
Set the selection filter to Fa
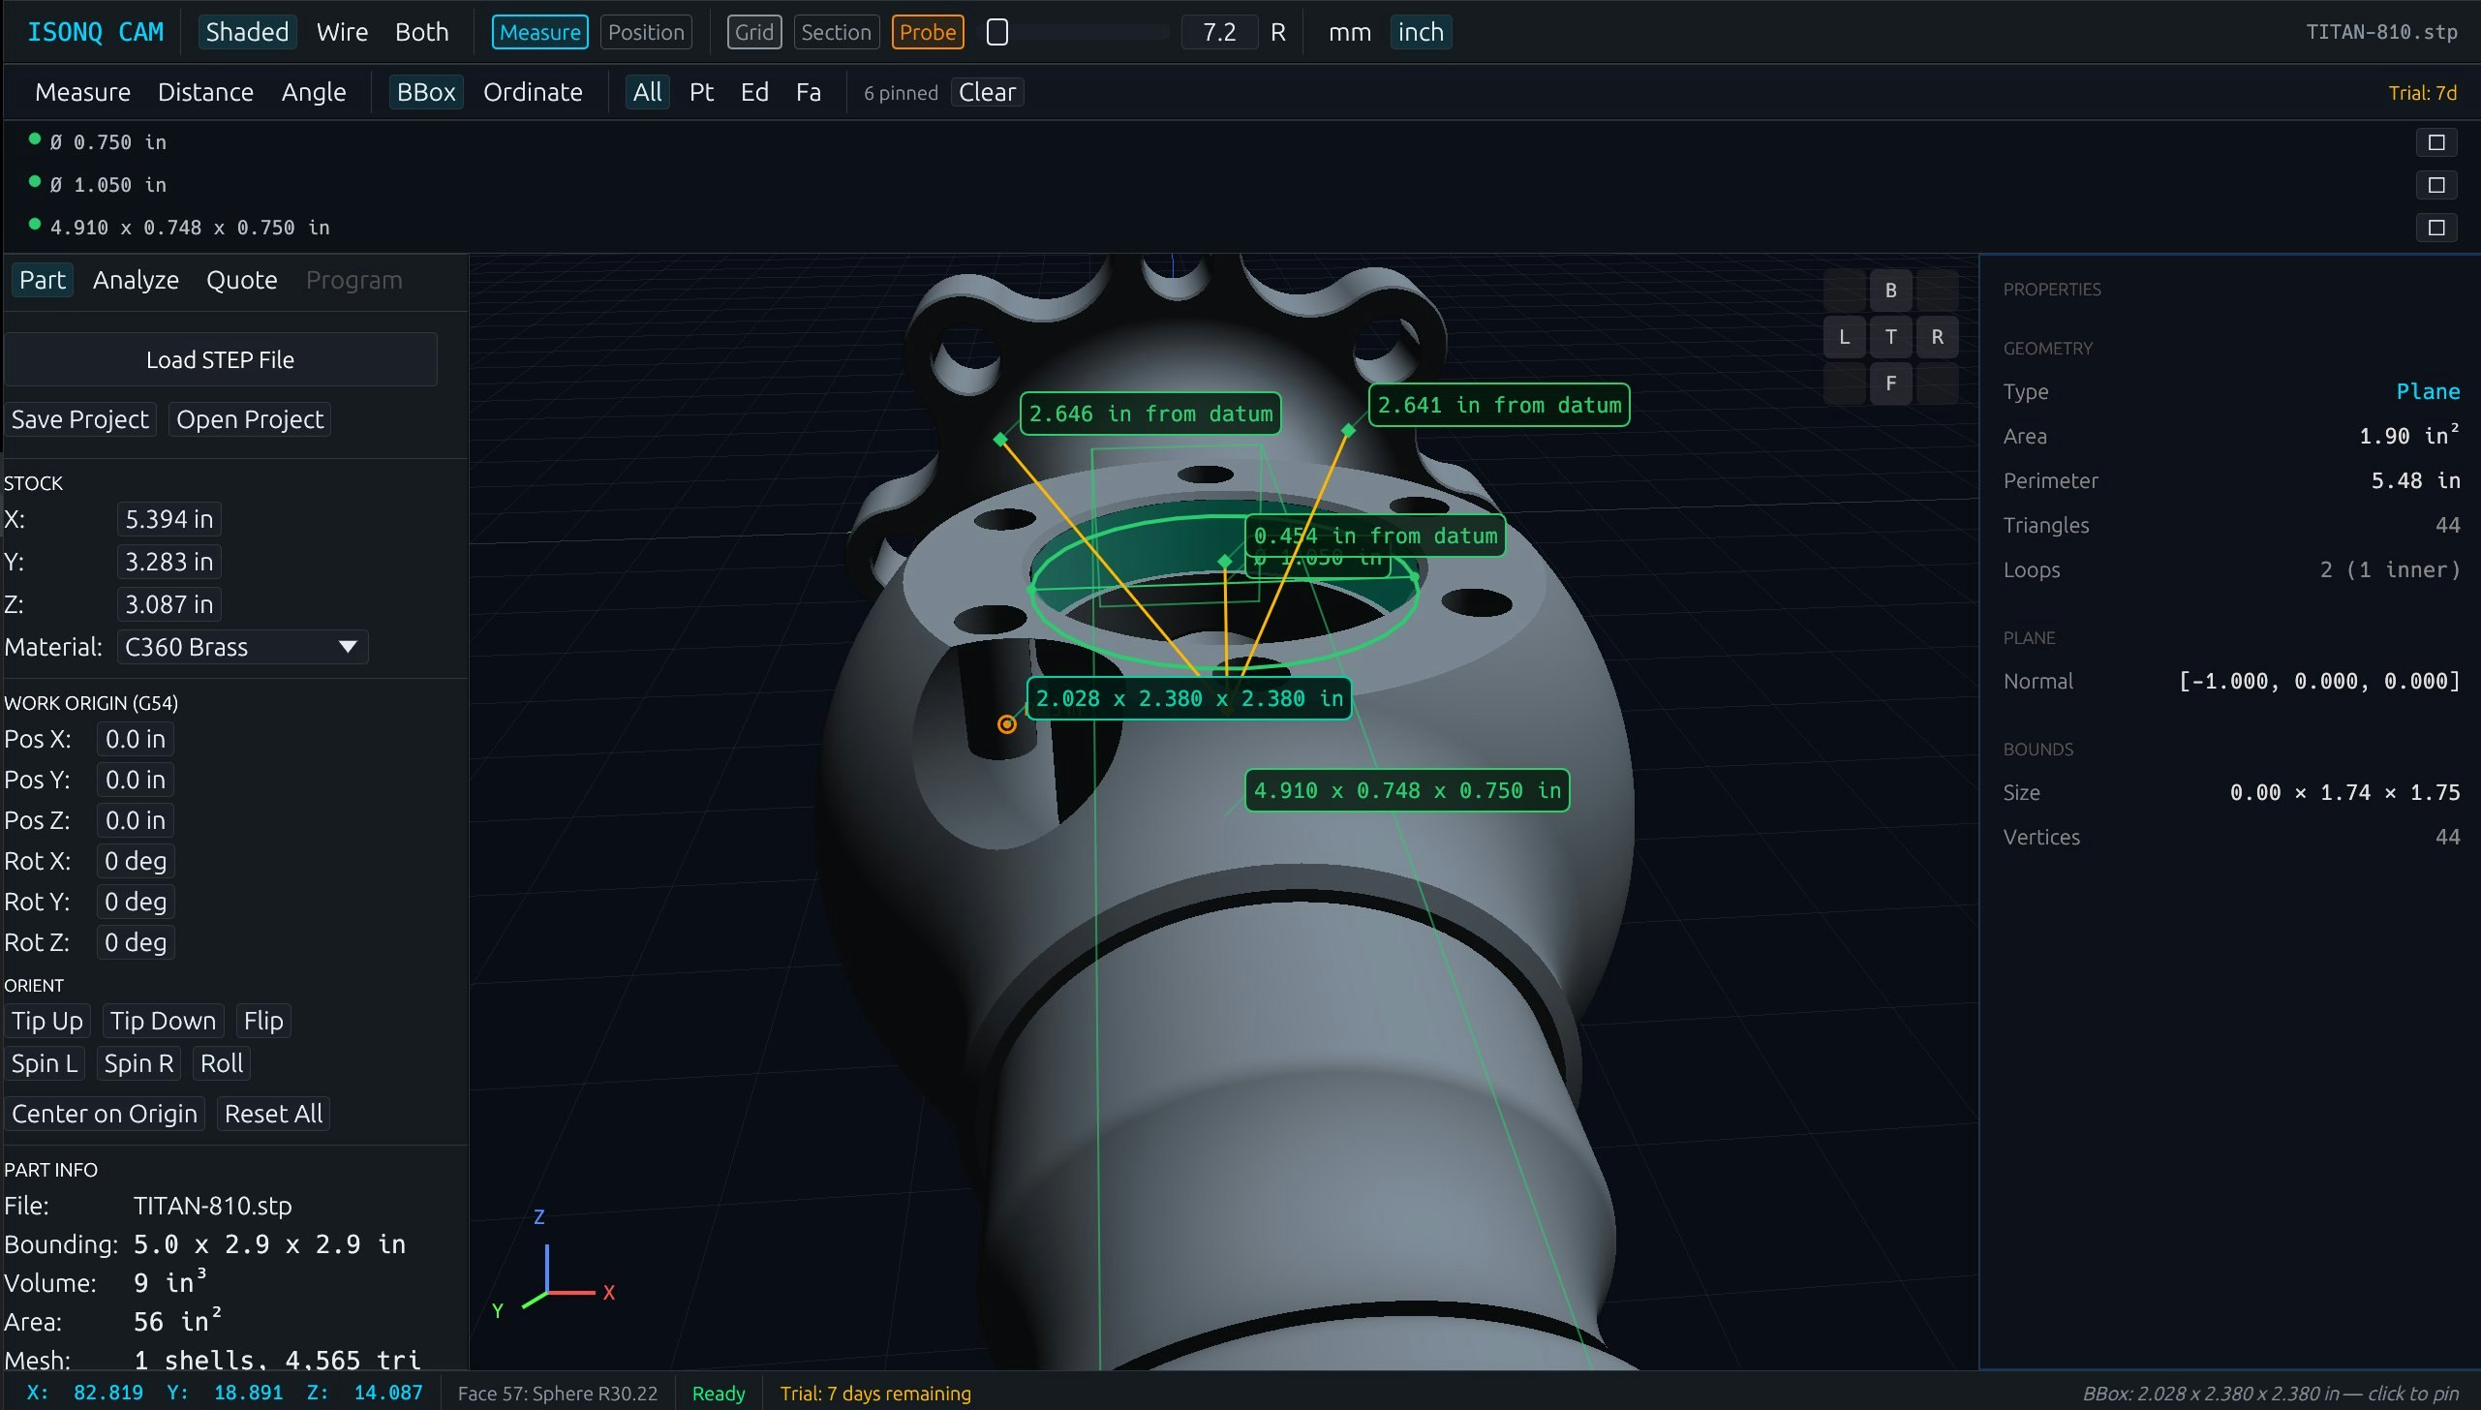click(x=808, y=92)
